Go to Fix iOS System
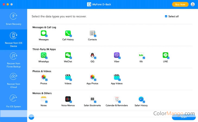Viewport: 198px width, 122px height. coord(14,101)
